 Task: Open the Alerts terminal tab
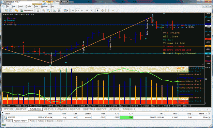[32, 121]
